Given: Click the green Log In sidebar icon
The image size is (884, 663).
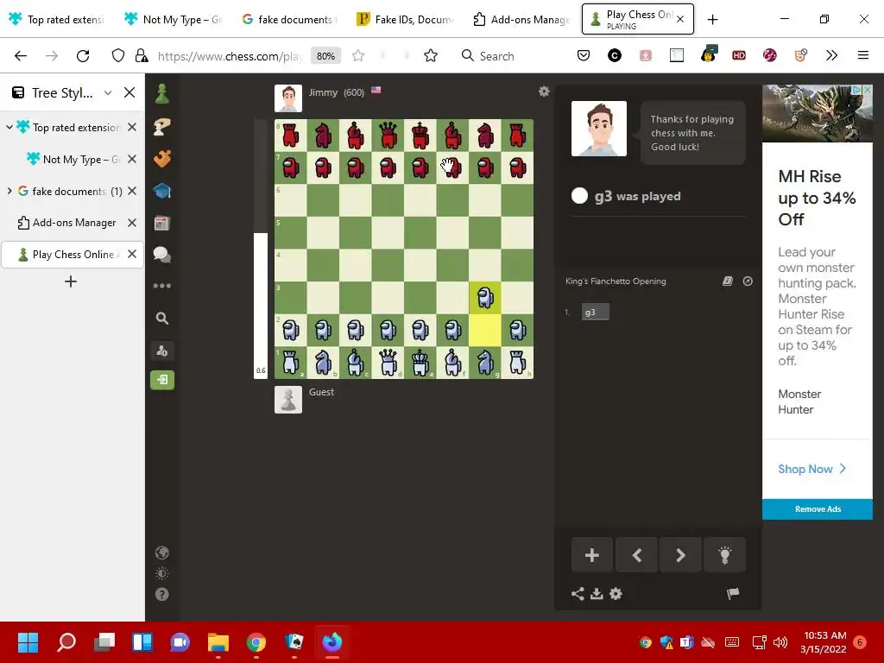Looking at the screenshot, I should [x=161, y=380].
